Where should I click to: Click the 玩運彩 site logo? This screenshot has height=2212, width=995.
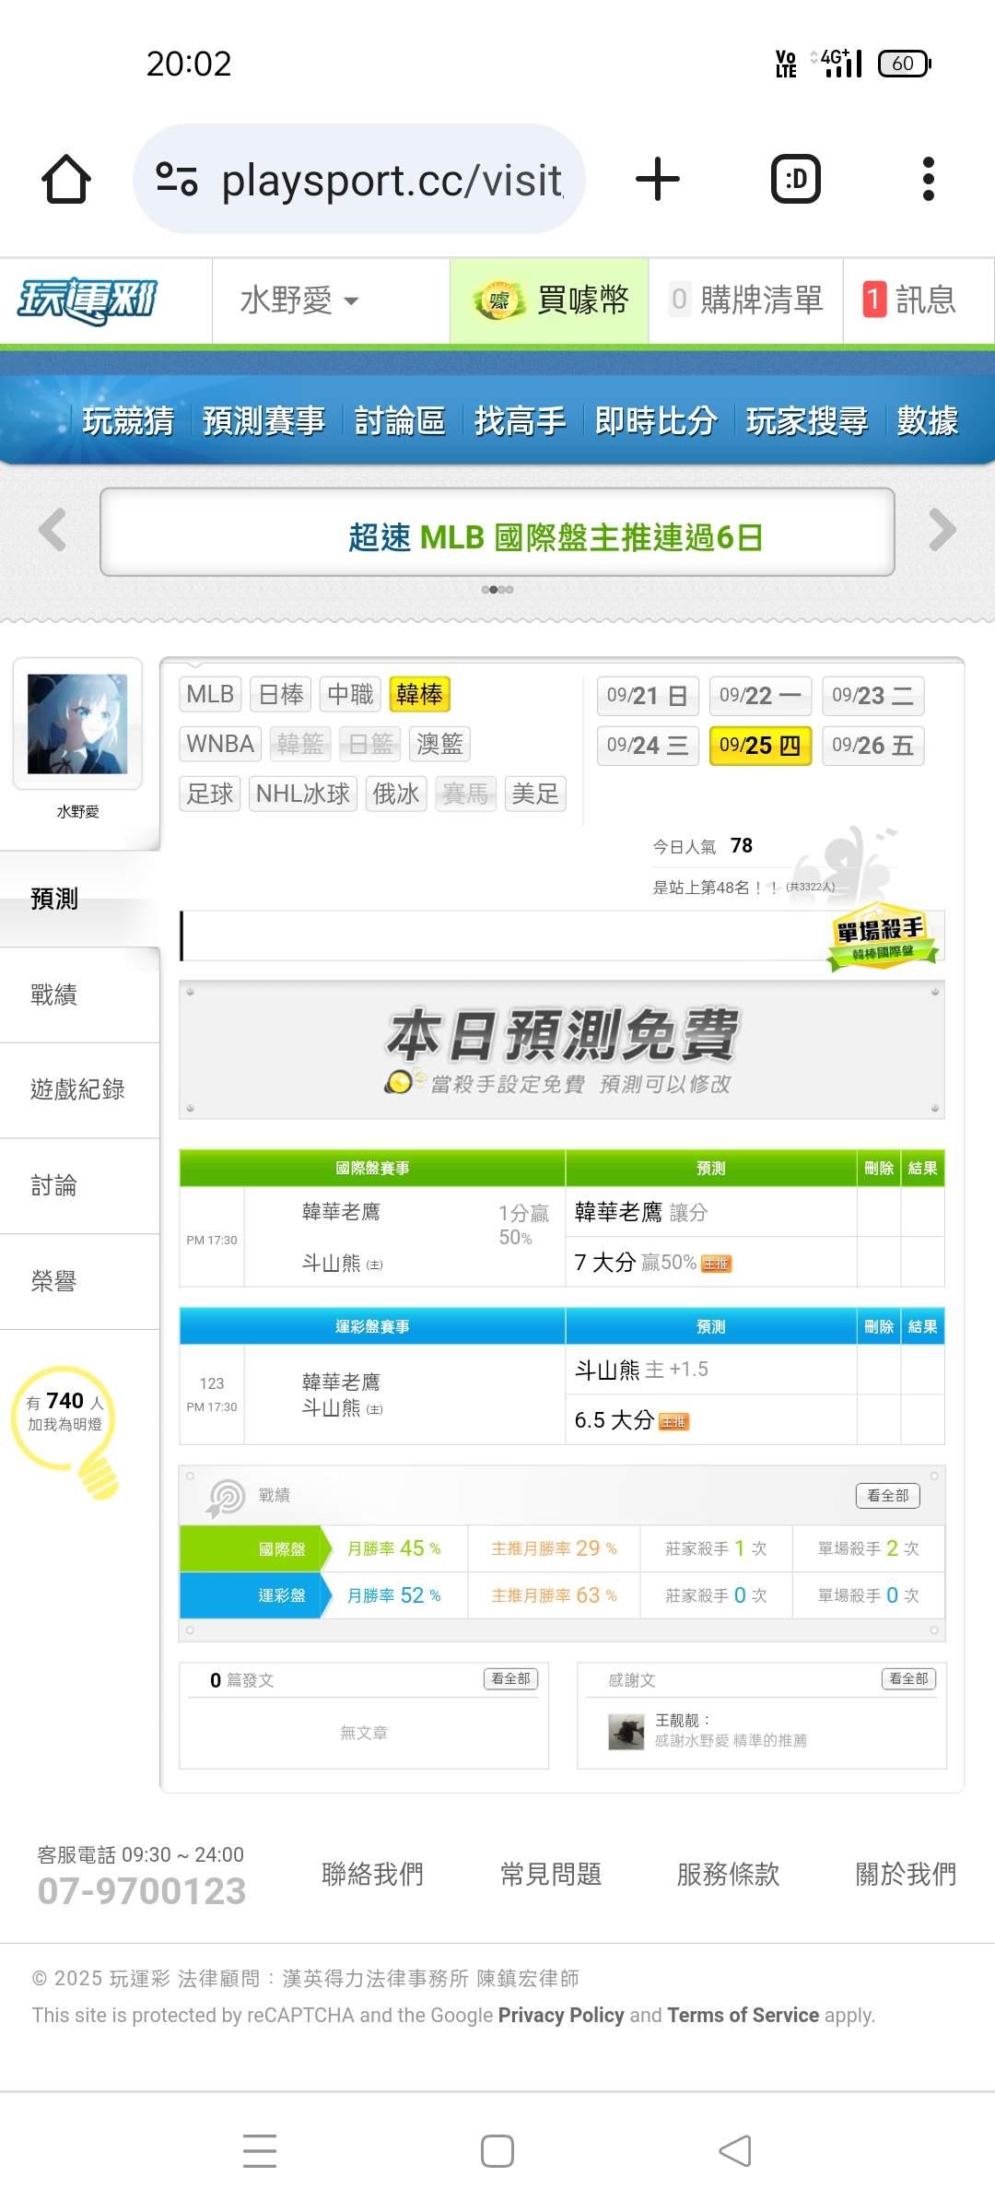click(88, 300)
